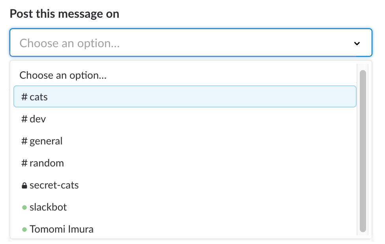Click the 'Post this message on' label
The image size is (385, 244).
tap(64, 14)
